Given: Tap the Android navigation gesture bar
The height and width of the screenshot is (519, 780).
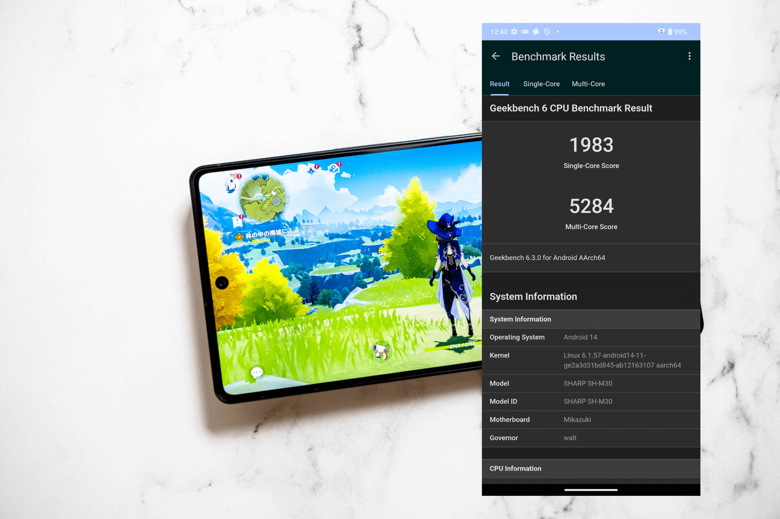Looking at the screenshot, I should (x=591, y=490).
